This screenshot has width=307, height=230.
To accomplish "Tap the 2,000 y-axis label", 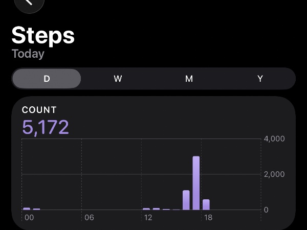I will [x=274, y=174].
